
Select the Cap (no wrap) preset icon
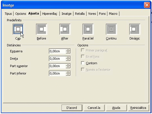[x=18, y=29]
